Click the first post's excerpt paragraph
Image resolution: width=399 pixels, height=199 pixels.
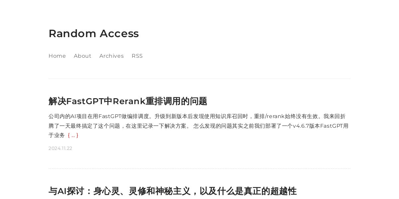point(199,126)
